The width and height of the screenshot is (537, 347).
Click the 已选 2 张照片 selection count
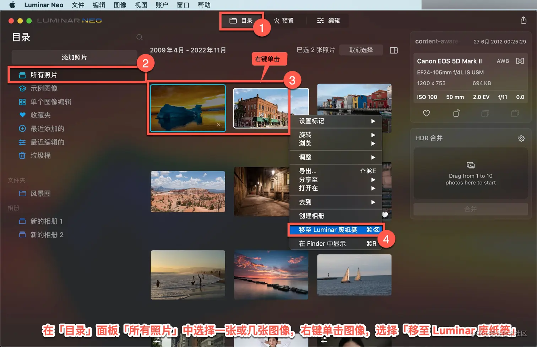tap(316, 50)
